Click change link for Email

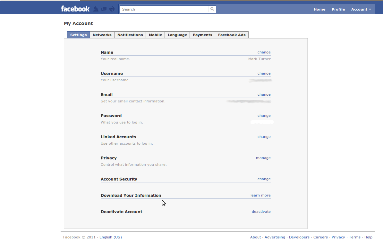click(264, 94)
